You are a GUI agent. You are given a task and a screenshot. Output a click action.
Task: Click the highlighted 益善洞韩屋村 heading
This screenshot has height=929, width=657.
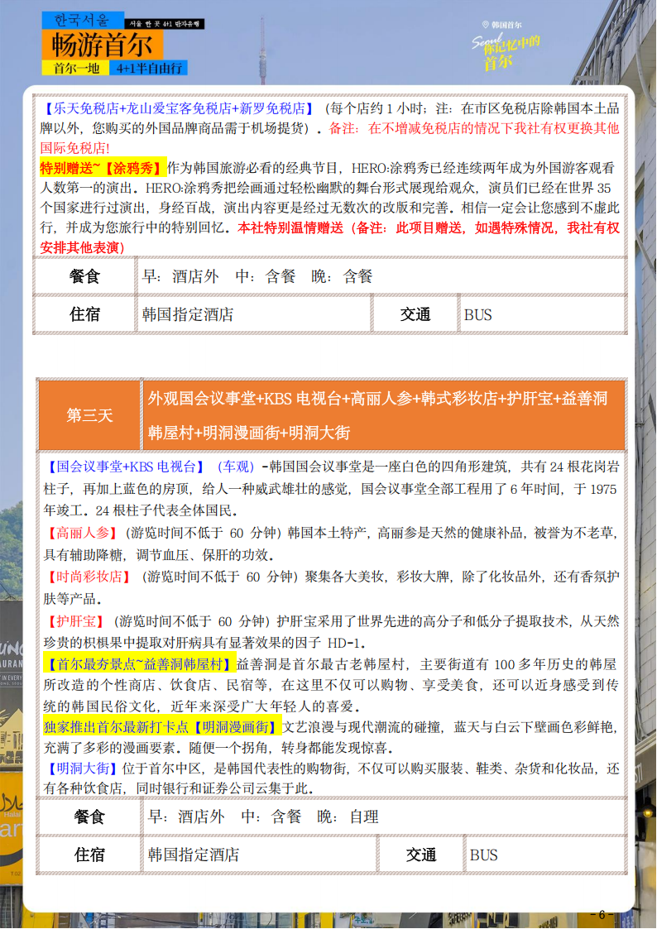(x=137, y=663)
